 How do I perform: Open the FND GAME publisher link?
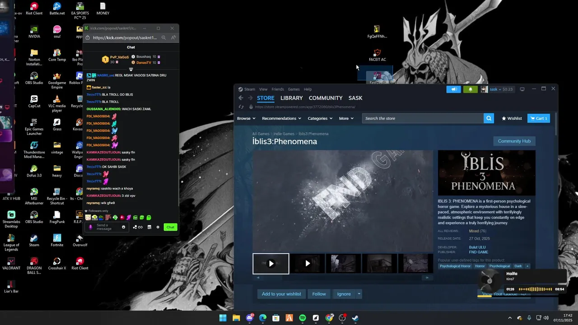(x=479, y=252)
